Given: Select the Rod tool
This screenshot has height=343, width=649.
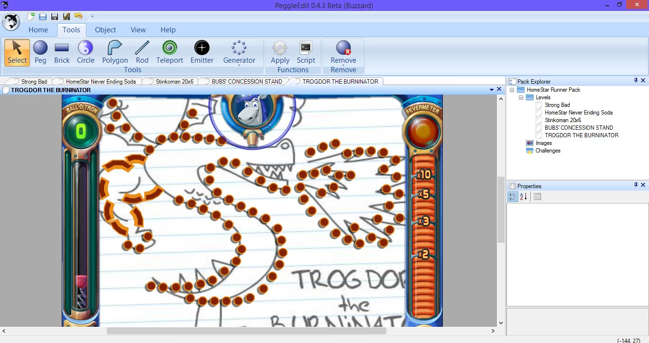Looking at the screenshot, I should 142,52.
